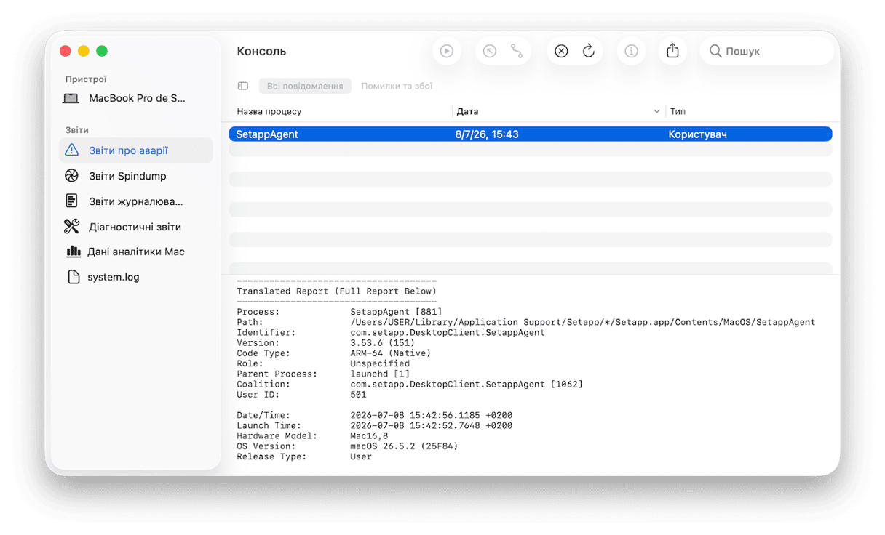The height and width of the screenshot is (535, 885).
Task: Toggle the filter sidebar panel icon
Action: (x=243, y=86)
